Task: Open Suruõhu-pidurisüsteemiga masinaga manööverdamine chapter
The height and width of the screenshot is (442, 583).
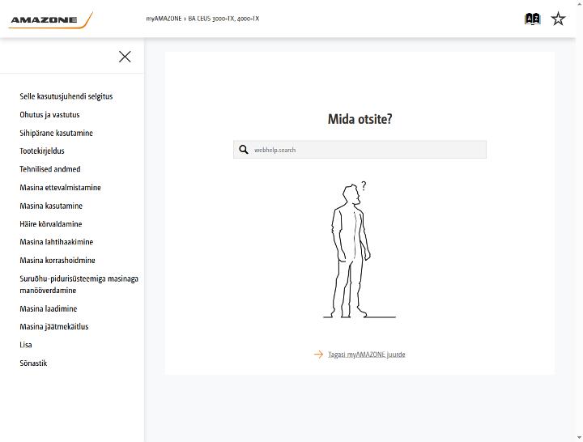Action: coord(79,284)
